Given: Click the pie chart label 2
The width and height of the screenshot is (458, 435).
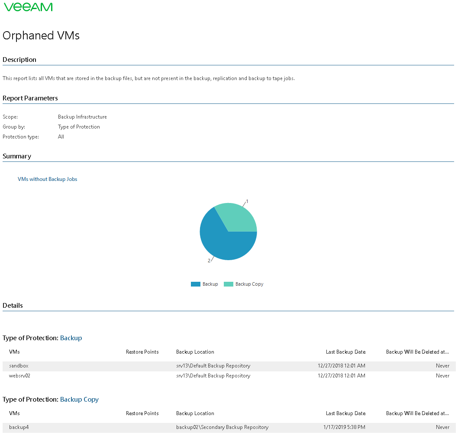Looking at the screenshot, I should (x=209, y=261).
